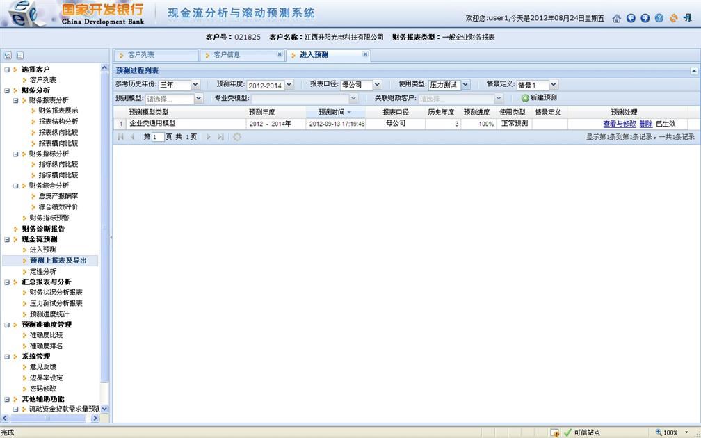
Task: Collapse the 财务综合分析 tree node
Action: click(x=15, y=186)
